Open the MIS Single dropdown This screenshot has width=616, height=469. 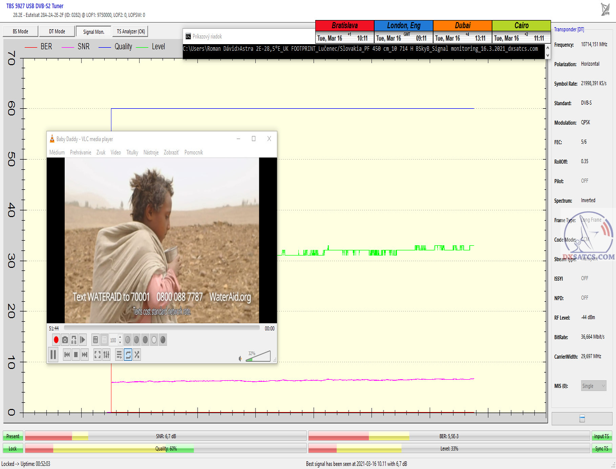(593, 386)
